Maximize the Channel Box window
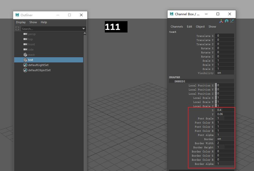The width and height of the screenshot is (254, 171). (218, 14)
